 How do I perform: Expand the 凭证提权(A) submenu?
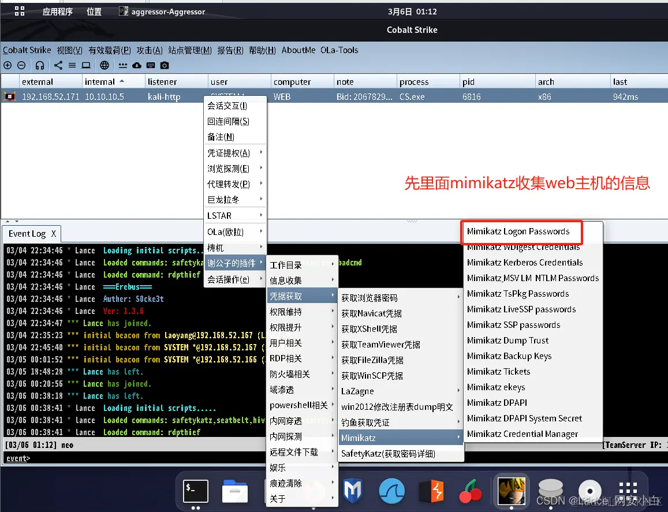coord(235,152)
